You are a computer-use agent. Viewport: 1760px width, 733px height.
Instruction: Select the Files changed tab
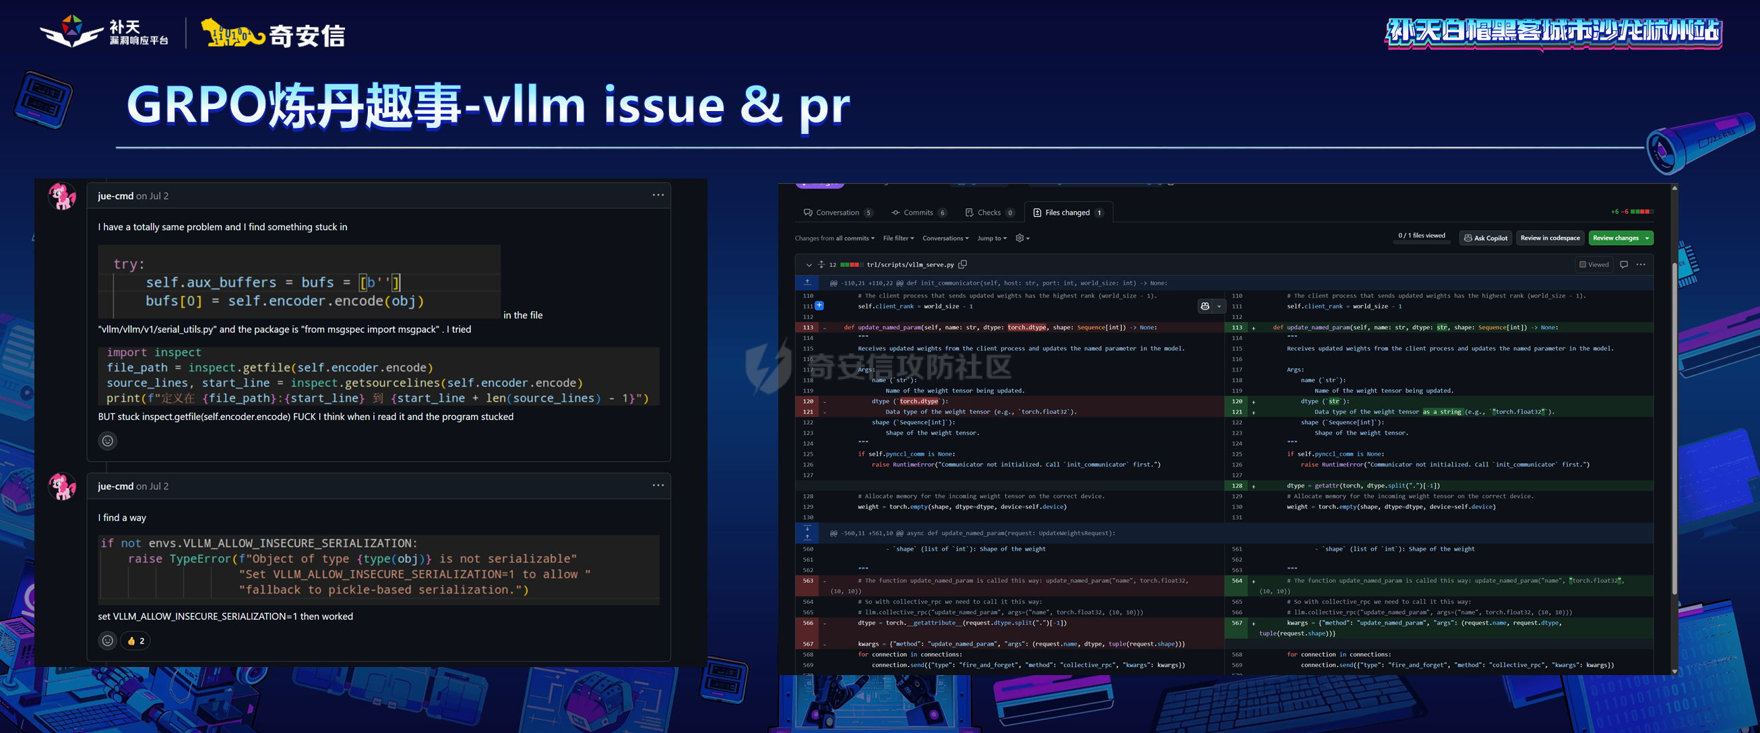click(1068, 212)
